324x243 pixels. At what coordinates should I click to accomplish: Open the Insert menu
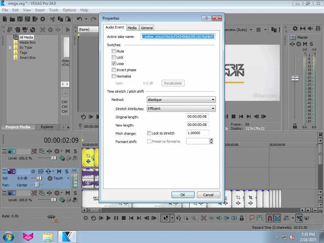(40, 10)
